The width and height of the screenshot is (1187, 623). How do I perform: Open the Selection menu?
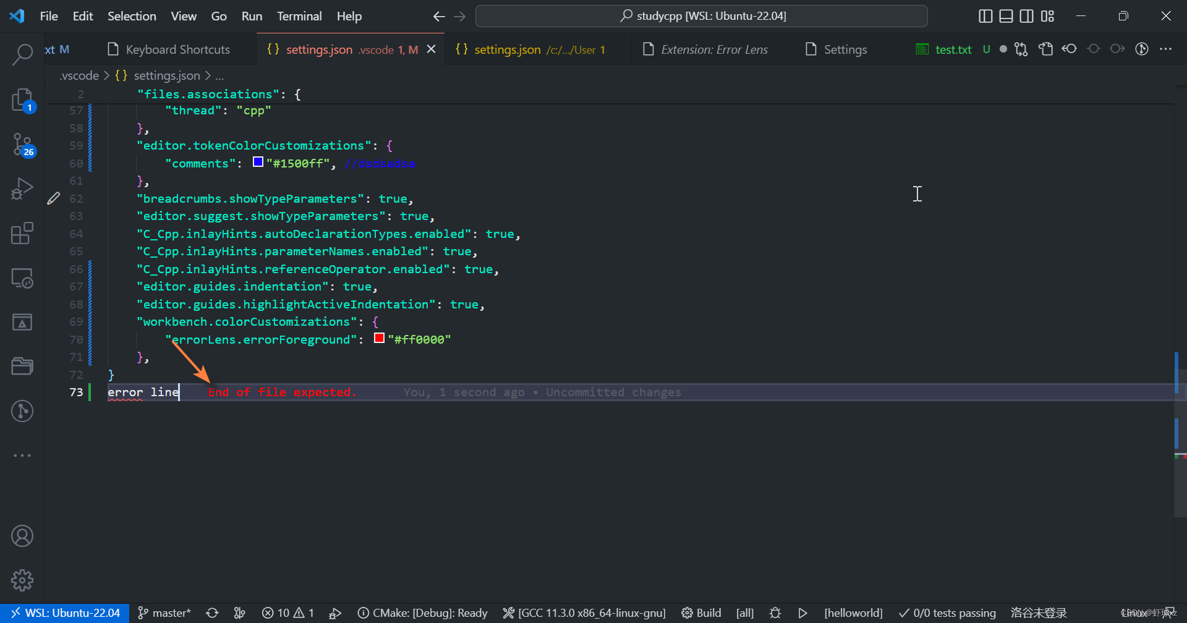tap(132, 16)
